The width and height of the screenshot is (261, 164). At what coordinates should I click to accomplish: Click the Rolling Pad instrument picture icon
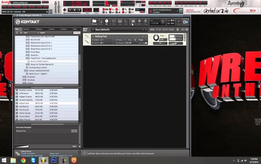click(x=87, y=41)
